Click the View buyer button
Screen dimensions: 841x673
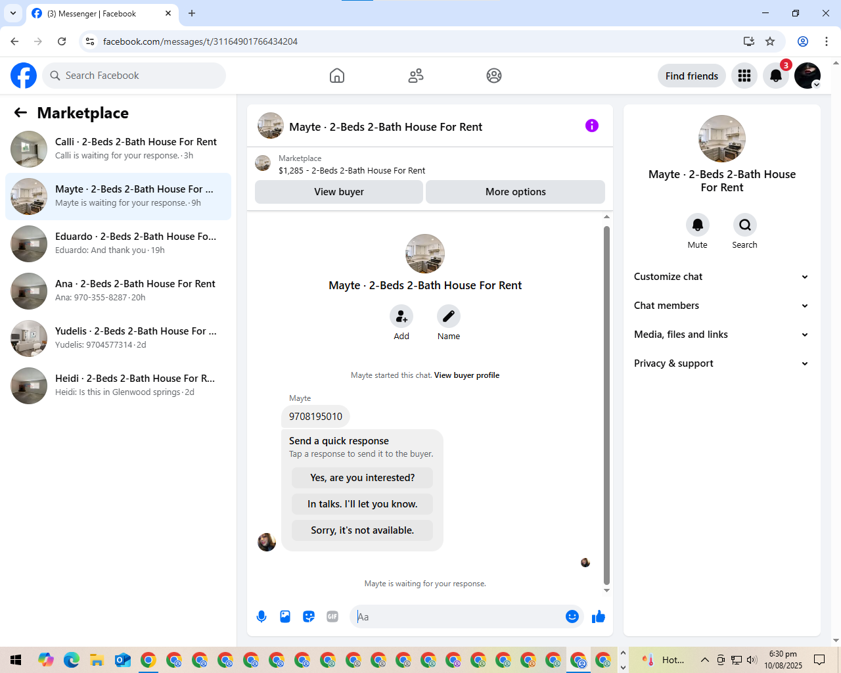click(339, 192)
